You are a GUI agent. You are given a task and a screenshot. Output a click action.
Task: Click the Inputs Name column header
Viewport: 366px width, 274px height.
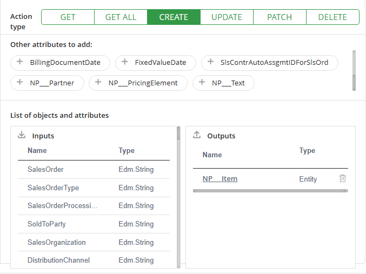pyautogui.click(x=37, y=151)
